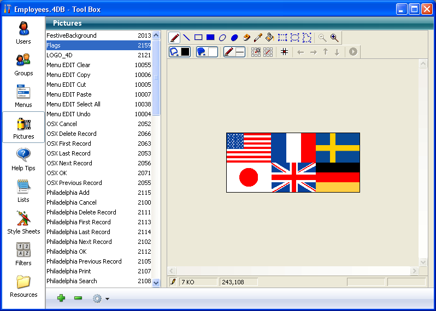This screenshot has width=436, height=311.
Task: Open the line width dropdown
Action: click(240, 52)
